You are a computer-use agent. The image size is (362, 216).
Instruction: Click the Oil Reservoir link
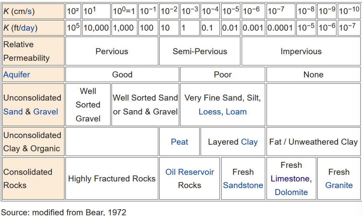coord(190,172)
